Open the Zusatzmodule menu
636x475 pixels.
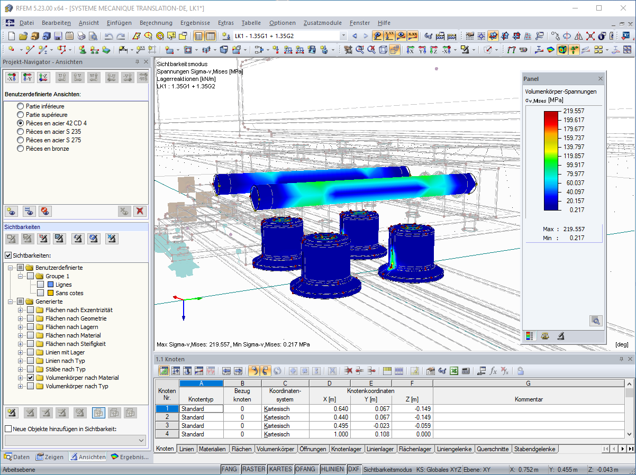[x=322, y=23]
